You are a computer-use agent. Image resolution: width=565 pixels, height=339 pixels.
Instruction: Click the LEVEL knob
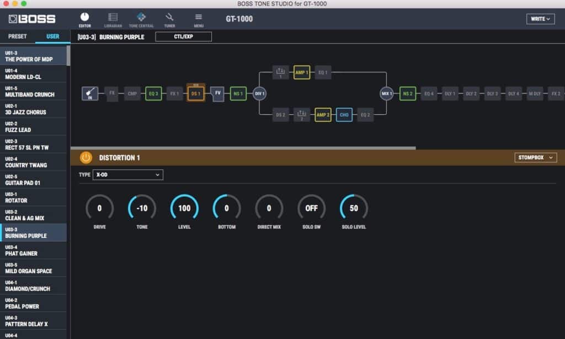coord(184,208)
